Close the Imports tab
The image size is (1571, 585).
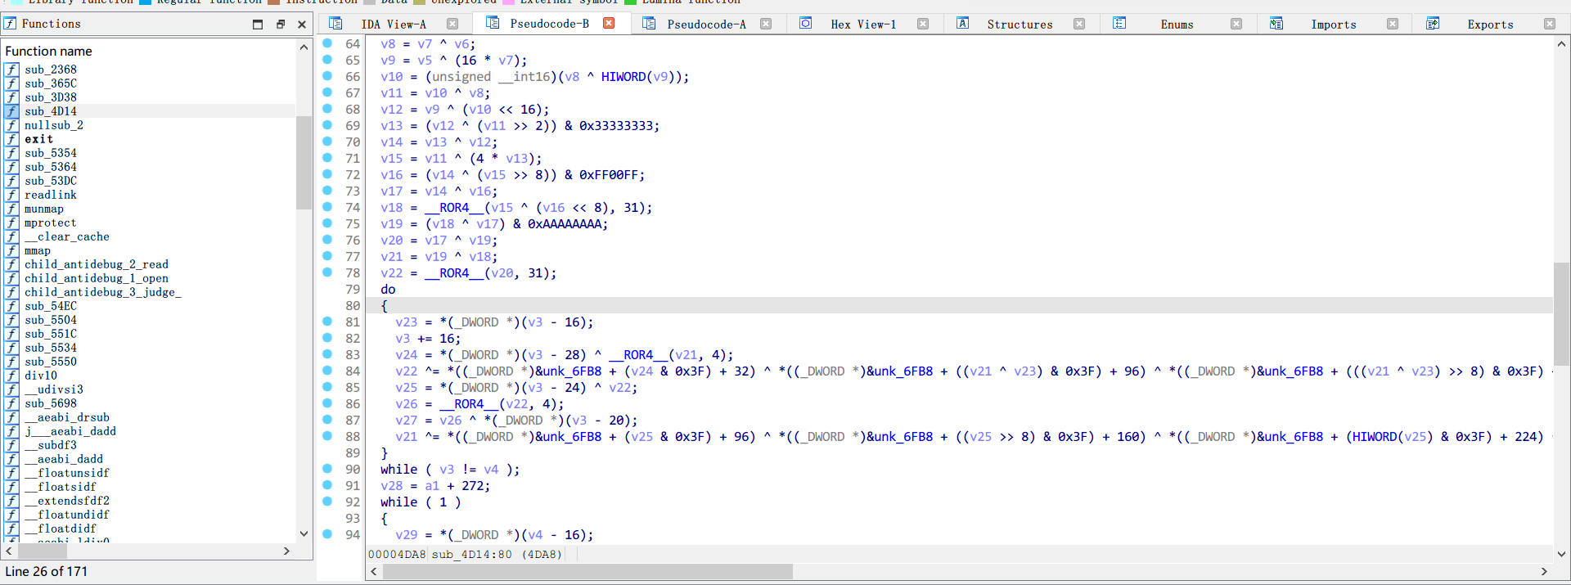click(1393, 24)
